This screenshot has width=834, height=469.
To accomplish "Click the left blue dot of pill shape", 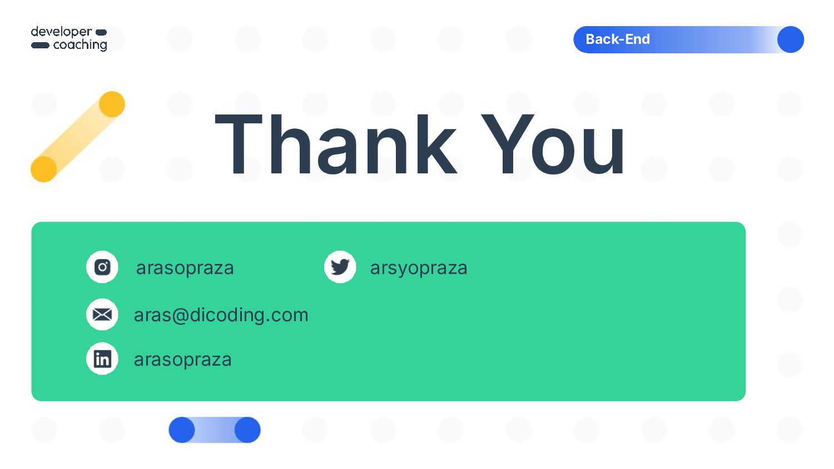I will 182,430.
